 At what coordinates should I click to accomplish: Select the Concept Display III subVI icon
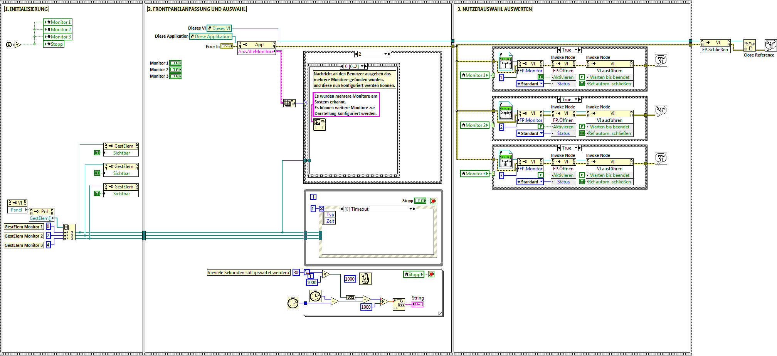coord(506,160)
